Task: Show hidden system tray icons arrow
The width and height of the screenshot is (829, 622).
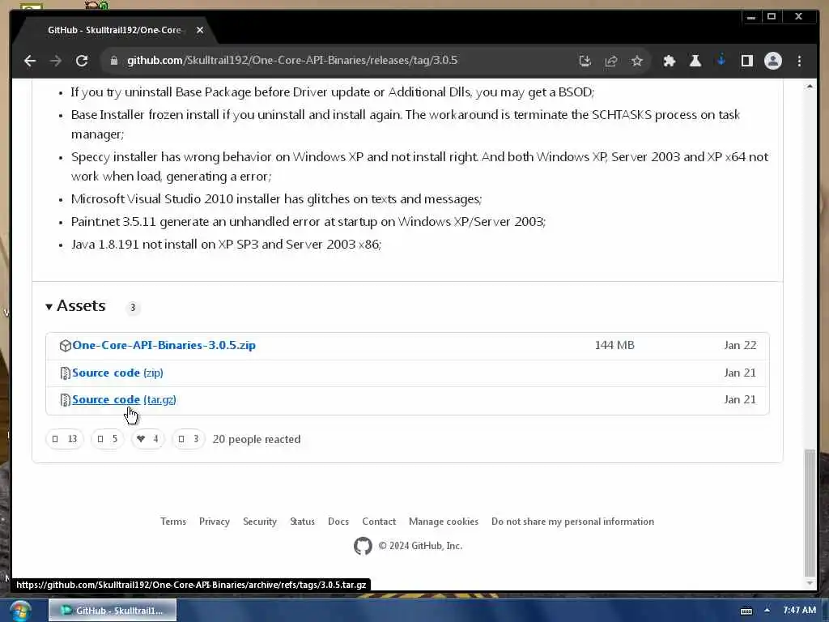Action: [767, 611]
